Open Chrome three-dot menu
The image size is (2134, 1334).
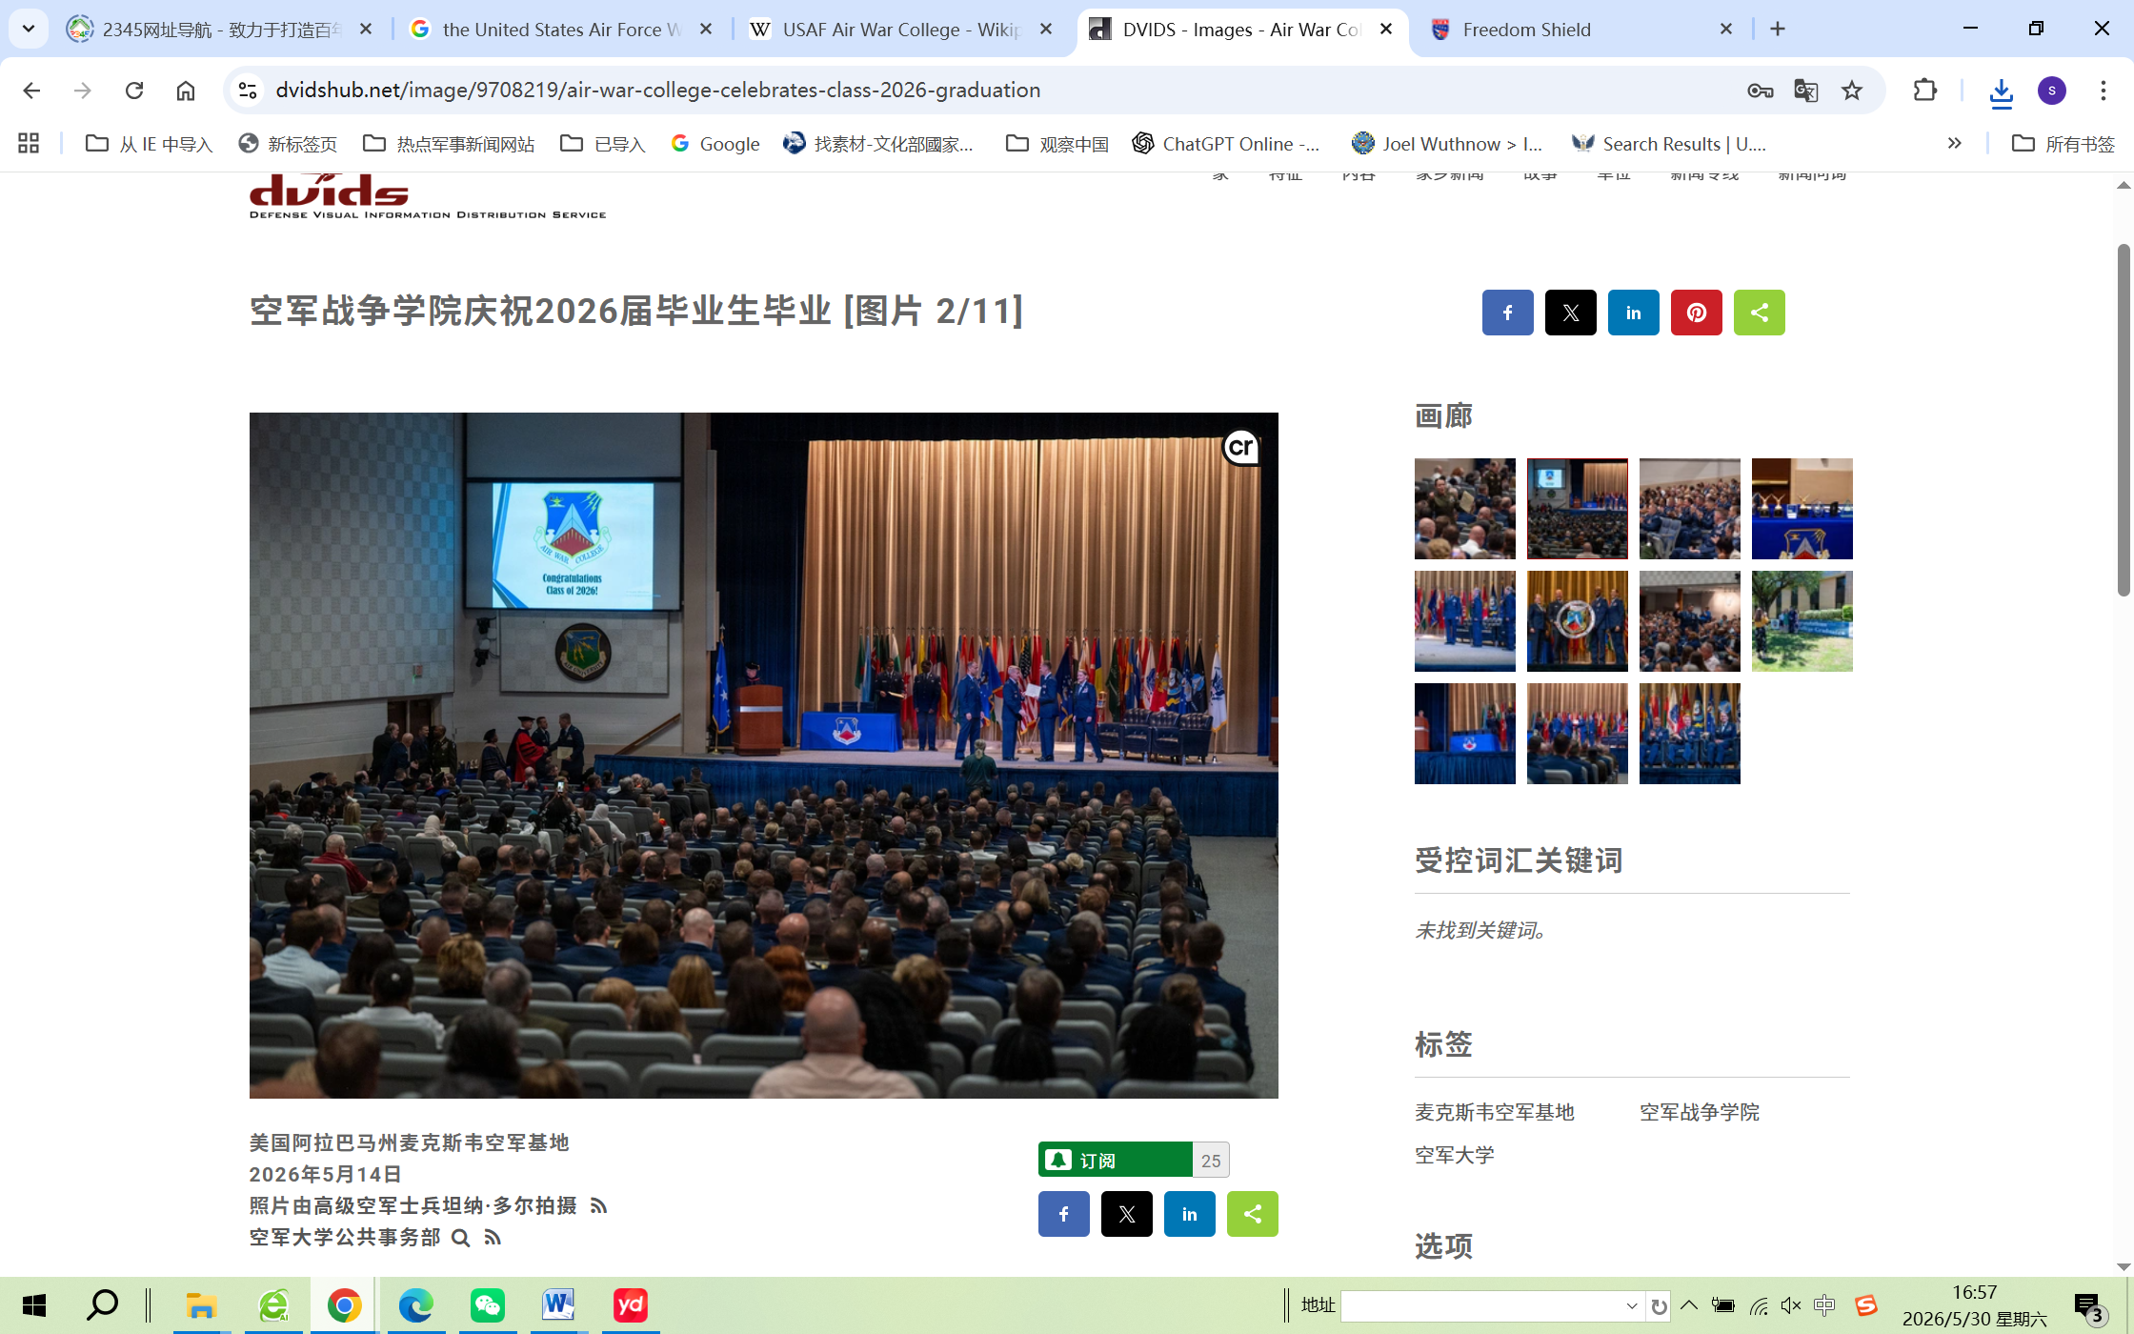[x=2103, y=91]
